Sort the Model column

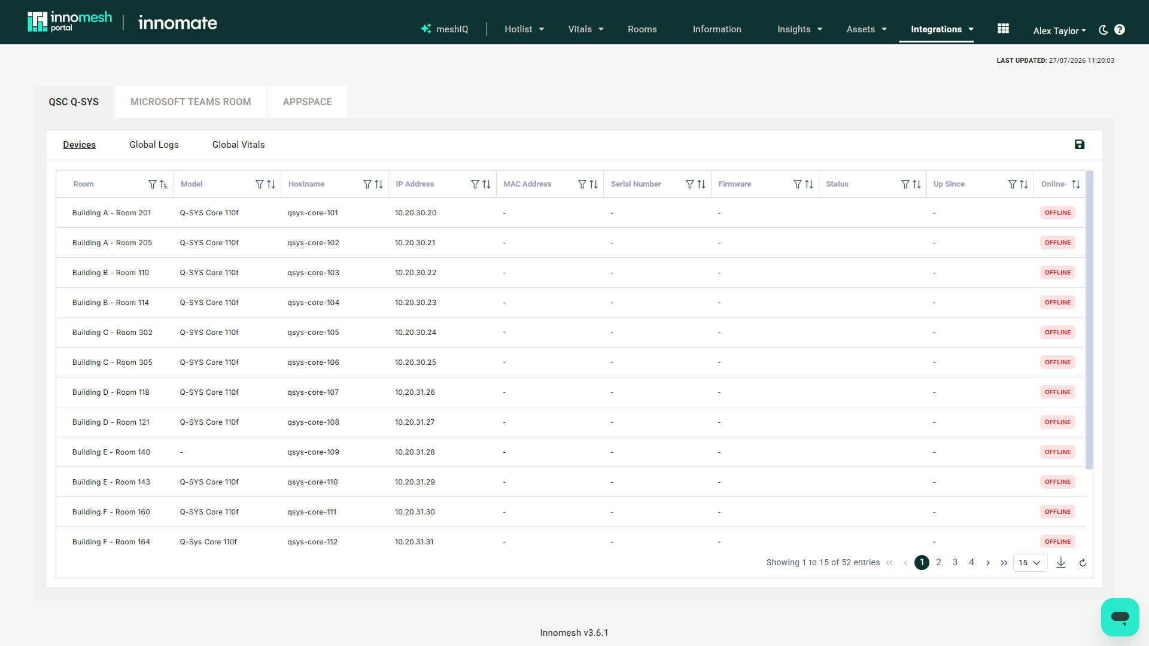pyautogui.click(x=271, y=184)
